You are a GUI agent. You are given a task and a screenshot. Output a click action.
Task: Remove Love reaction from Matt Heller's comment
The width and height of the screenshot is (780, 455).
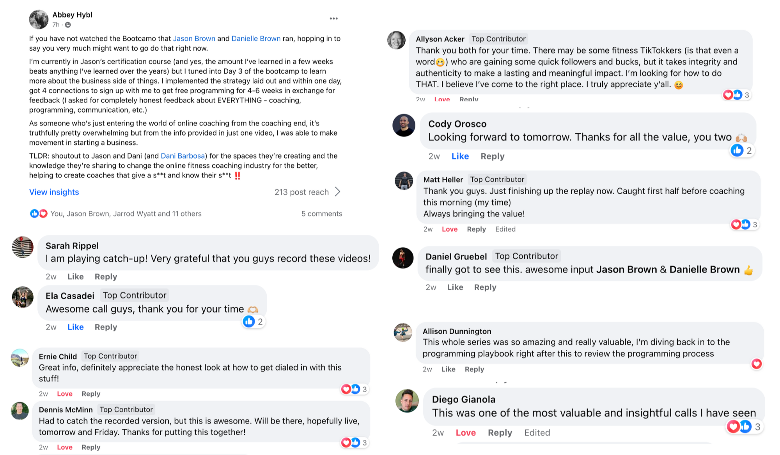[449, 229]
